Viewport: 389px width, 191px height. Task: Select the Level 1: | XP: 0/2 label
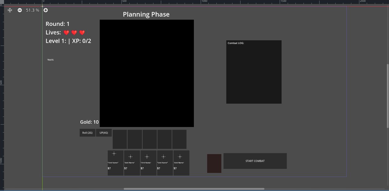point(68,41)
